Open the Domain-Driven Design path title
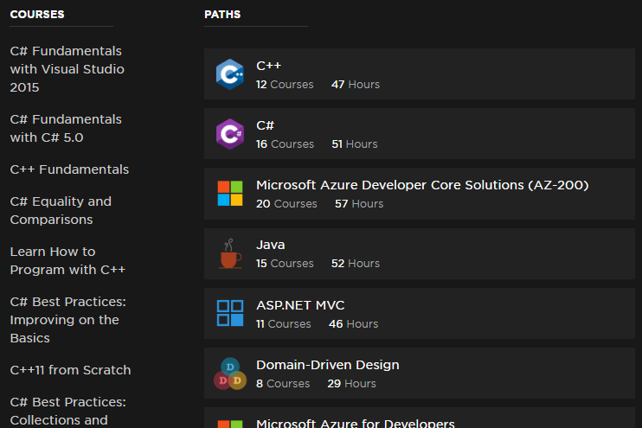 point(328,365)
